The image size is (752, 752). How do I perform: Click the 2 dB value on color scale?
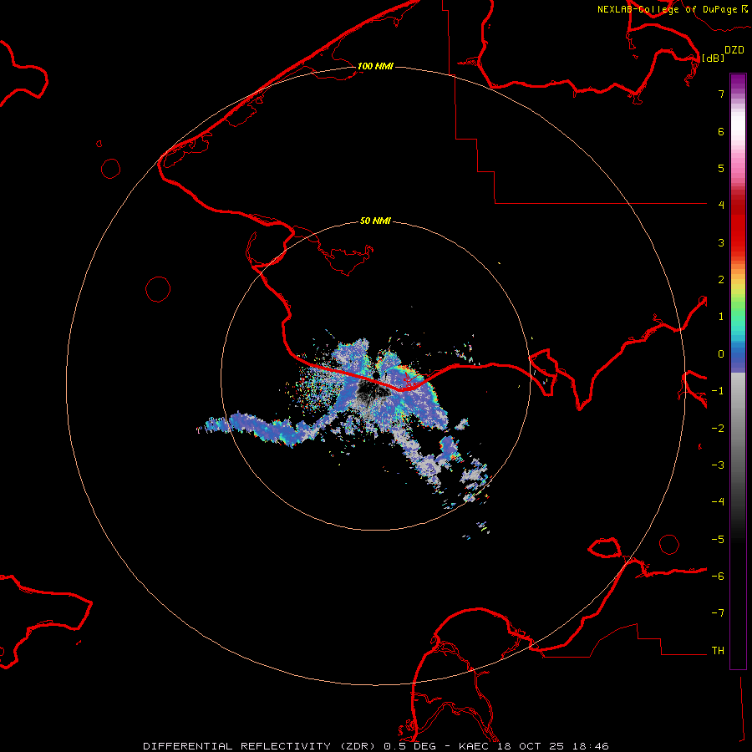click(x=721, y=280)
